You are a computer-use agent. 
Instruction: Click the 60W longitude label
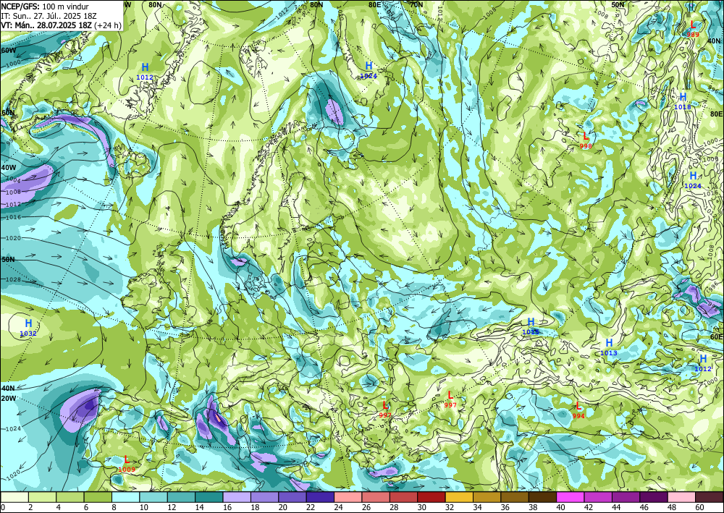click(8, 50)
